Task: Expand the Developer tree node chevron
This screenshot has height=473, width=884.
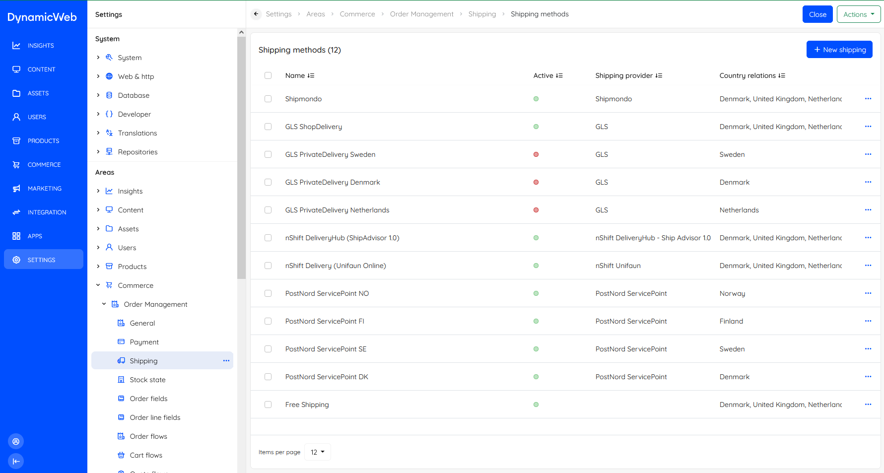Action: [x=98, y=114]
